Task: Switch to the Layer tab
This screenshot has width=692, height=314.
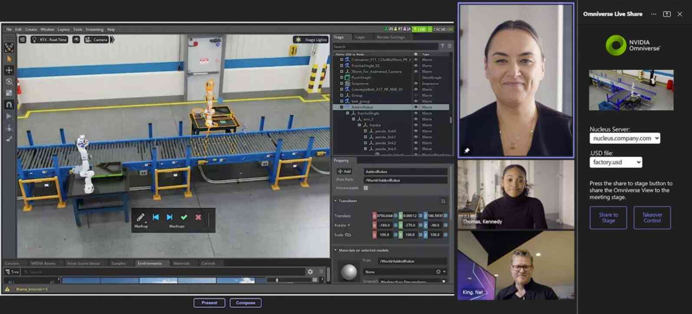Action: 360,37
